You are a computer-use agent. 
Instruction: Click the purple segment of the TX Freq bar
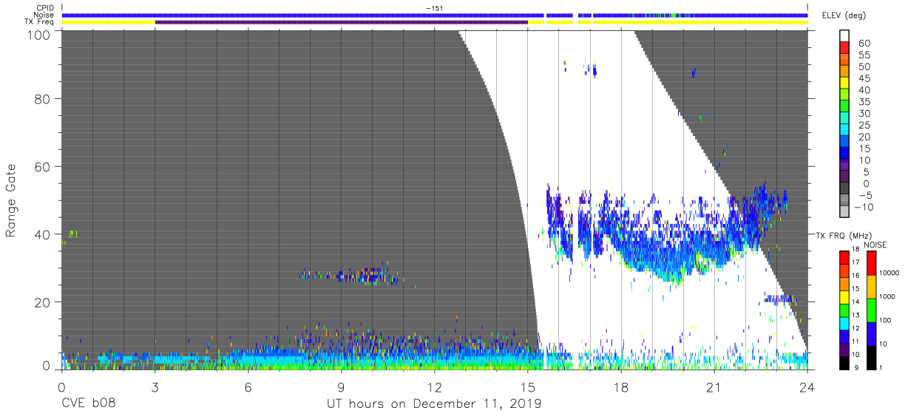click(342, 22)
